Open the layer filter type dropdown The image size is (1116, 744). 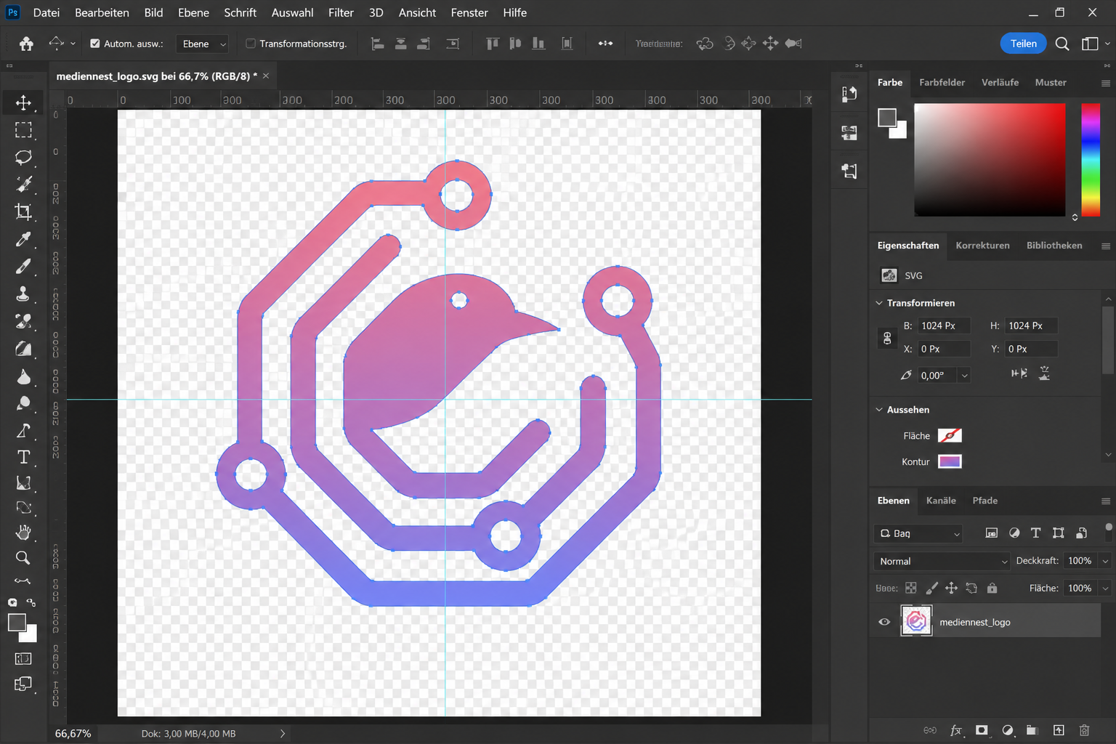918,533
